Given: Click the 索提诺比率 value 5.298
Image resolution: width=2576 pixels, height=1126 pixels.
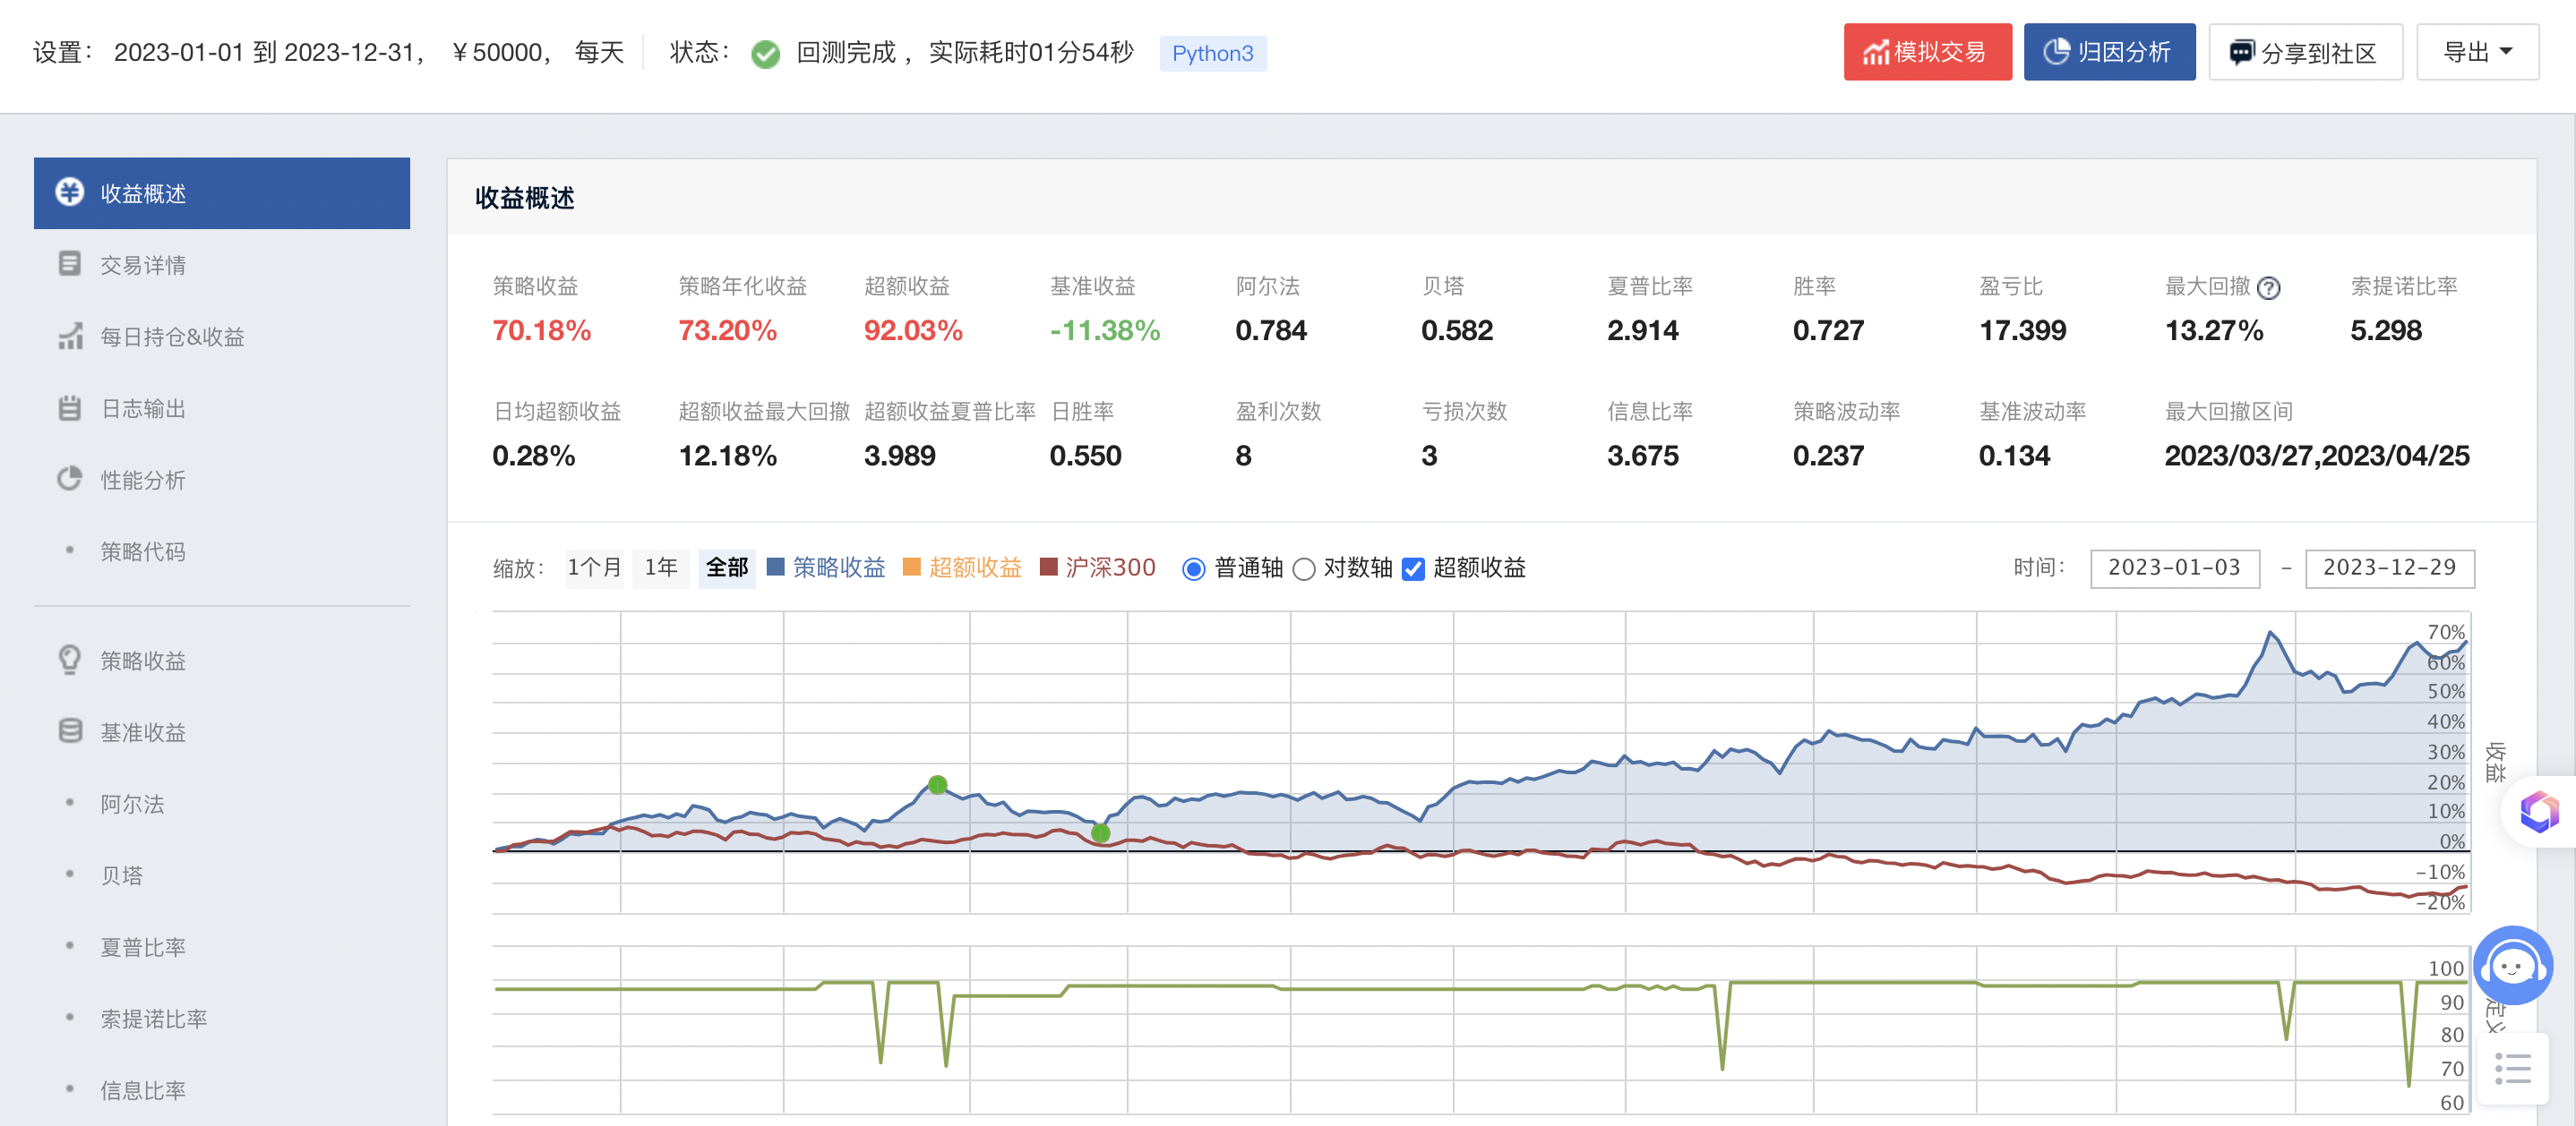Looking at the screenshot, I should (2385, 330).
